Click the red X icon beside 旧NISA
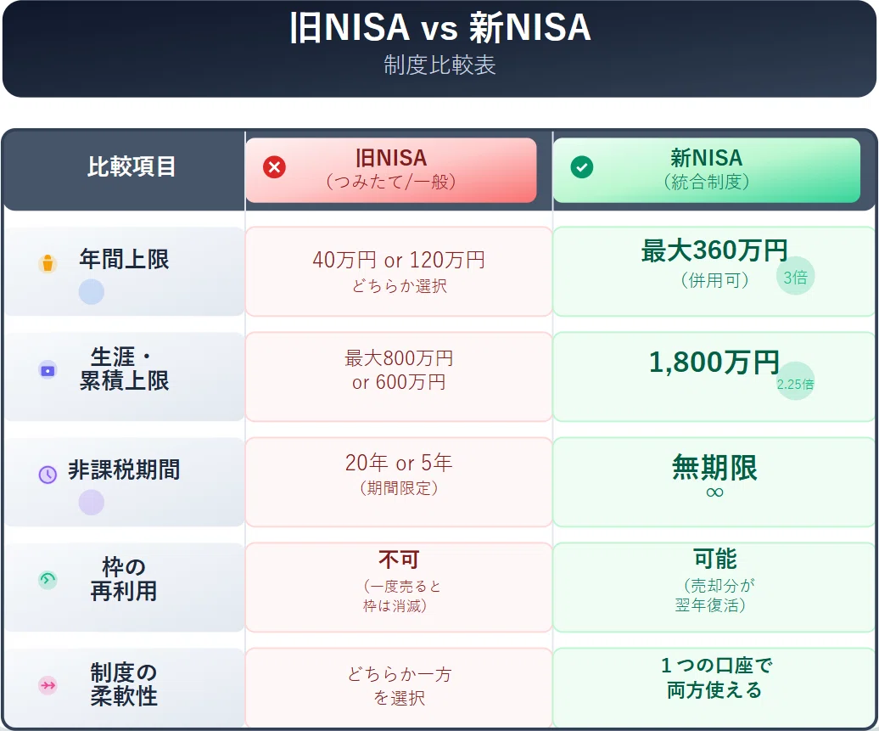This screenshot has width=879, height=731. [274, 167]
